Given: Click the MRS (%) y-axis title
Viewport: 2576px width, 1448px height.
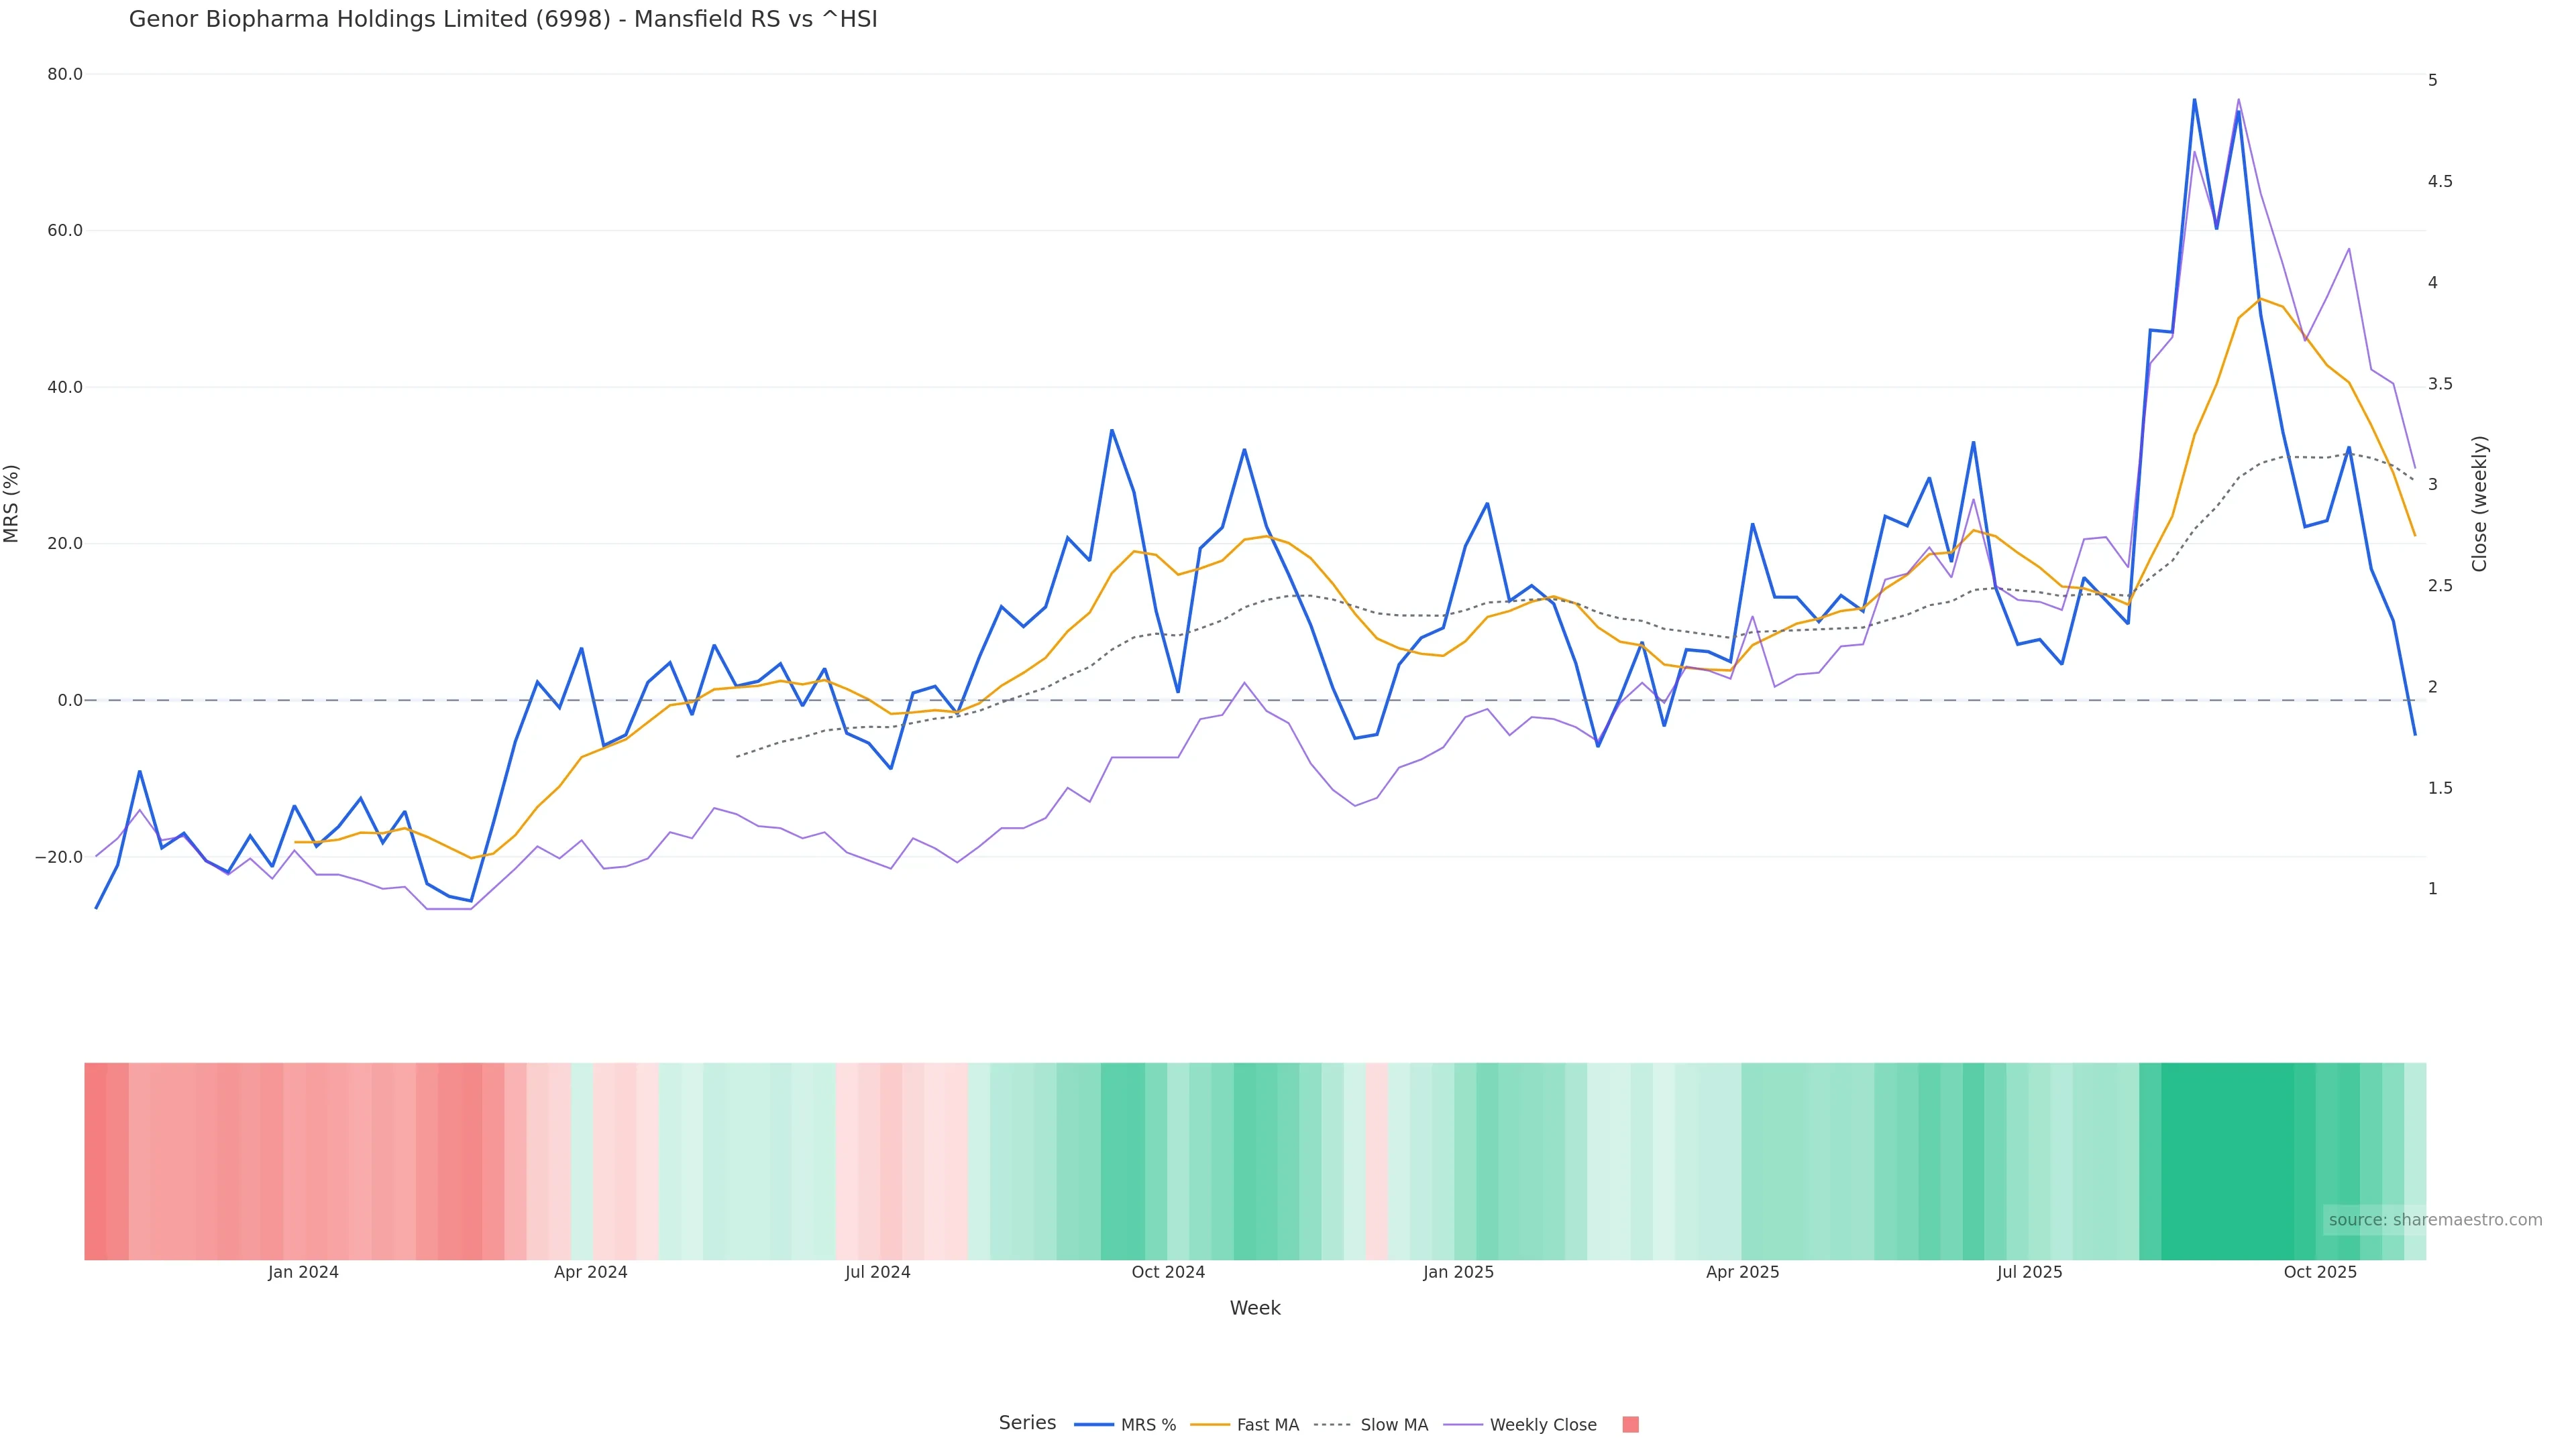Looking at the screenshot, I should tap(12, 503).
